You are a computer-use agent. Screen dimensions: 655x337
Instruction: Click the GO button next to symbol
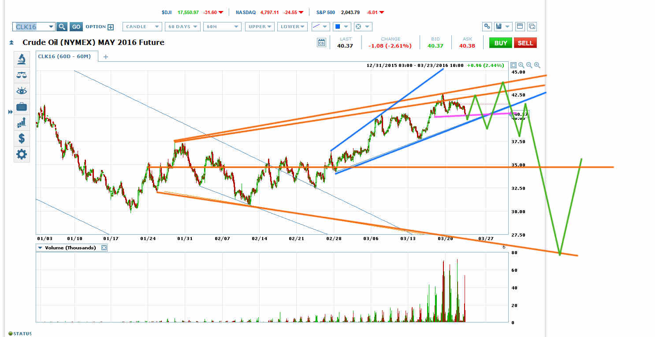76,27
